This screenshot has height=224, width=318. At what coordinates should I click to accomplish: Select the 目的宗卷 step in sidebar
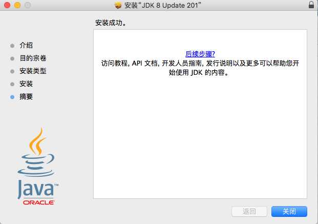coord(33,58)
